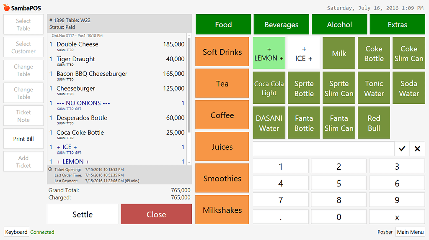Select the Coffee subcategory
The width and height of the screenshot is (429, 240).
222,115
